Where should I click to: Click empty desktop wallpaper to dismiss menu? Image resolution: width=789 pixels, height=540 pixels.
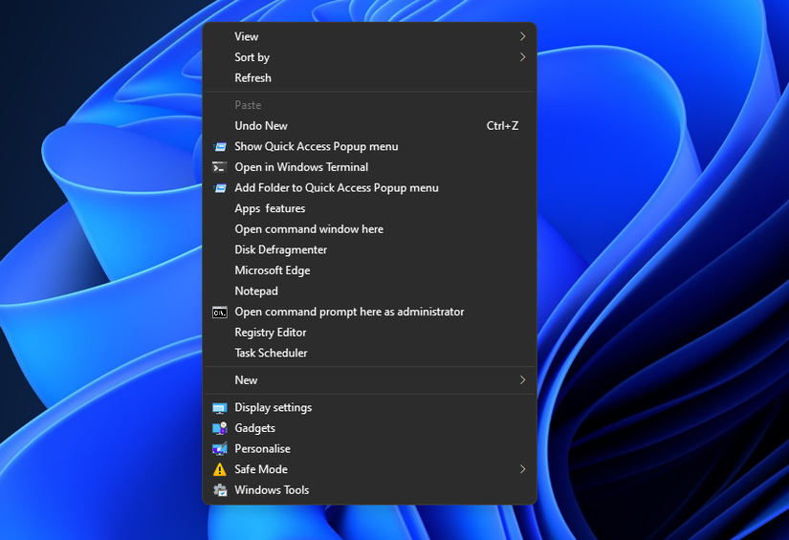click(x=669, y=287)
